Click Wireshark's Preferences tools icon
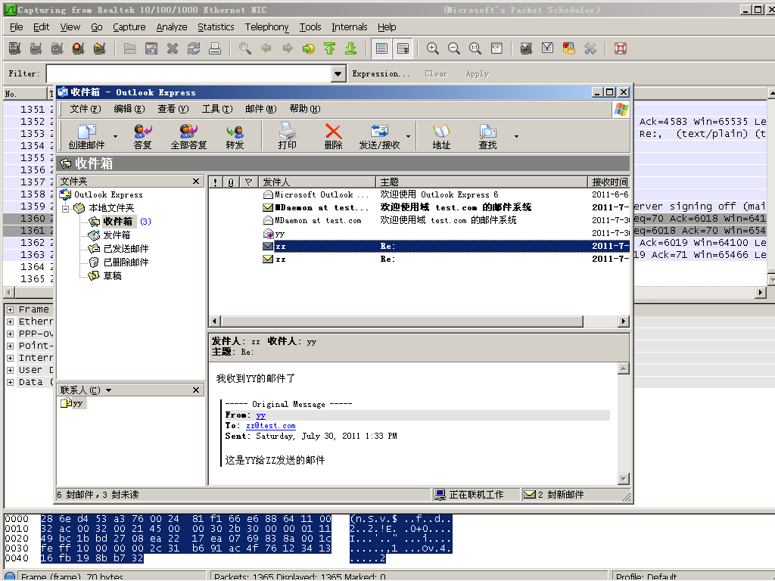 (x=590, y=48)
